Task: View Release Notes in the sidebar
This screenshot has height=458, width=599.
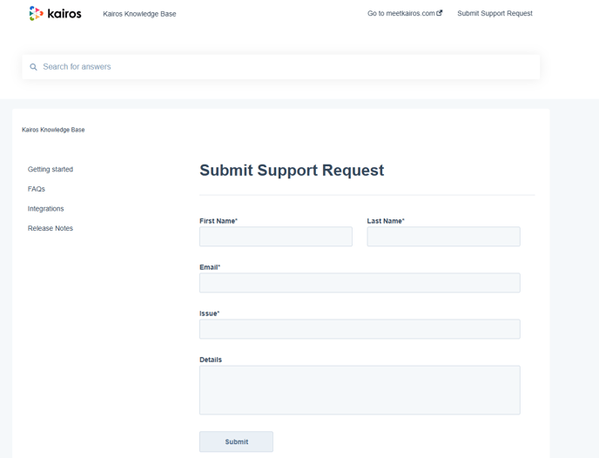Action: coord(50,228)
